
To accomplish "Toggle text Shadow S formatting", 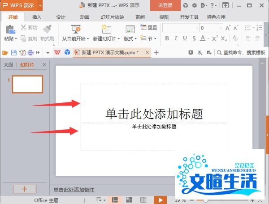I will (x=194, y=38).
